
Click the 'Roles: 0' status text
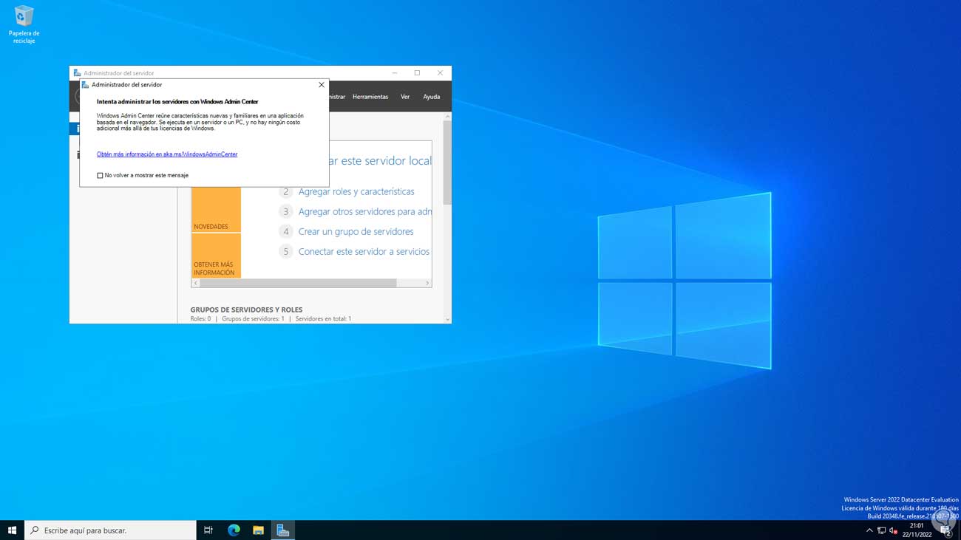coord(200,319)
